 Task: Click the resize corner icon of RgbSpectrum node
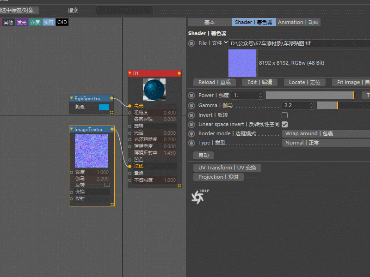(x=111, y=112)
